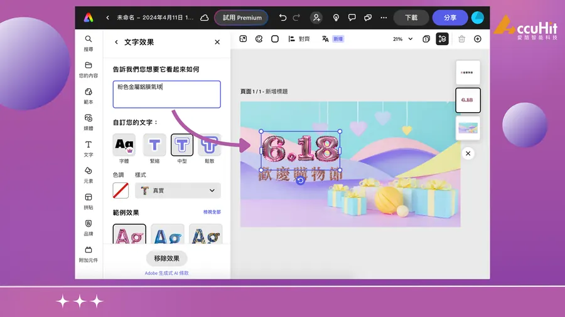The image size is (565, 317).
Task: Choose the blue sample effect thumbnail
Action: [x=168, y=234]
